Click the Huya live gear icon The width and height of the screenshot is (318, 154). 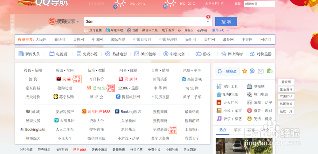click(86, 30)
